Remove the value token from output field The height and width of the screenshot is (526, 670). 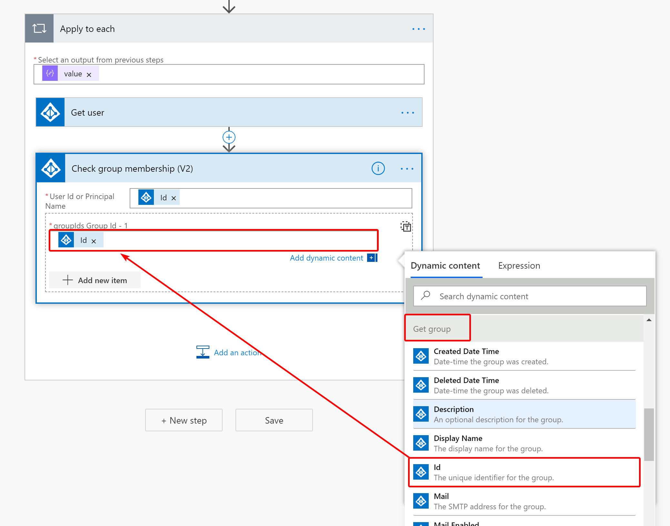point(89,75)
